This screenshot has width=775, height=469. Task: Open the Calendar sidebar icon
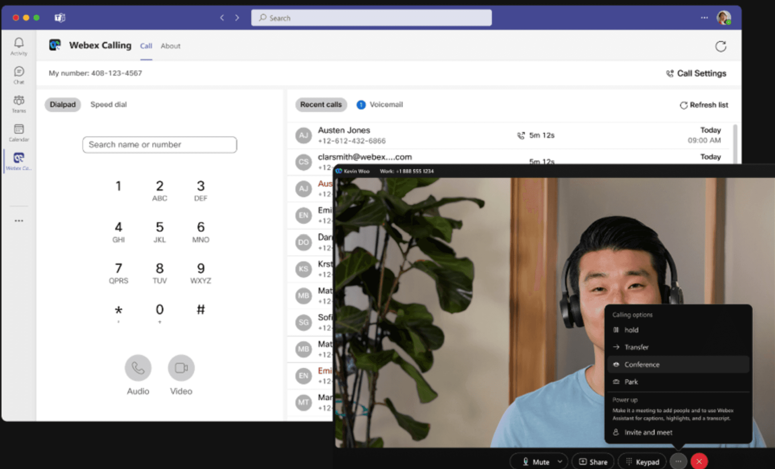[x=19, y=132]
